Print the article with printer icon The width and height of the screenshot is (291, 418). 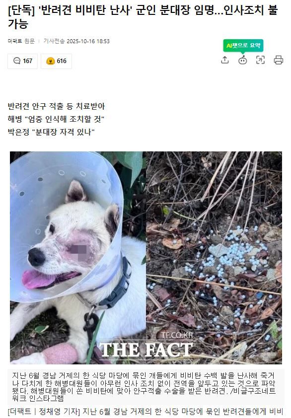[279, 60]
